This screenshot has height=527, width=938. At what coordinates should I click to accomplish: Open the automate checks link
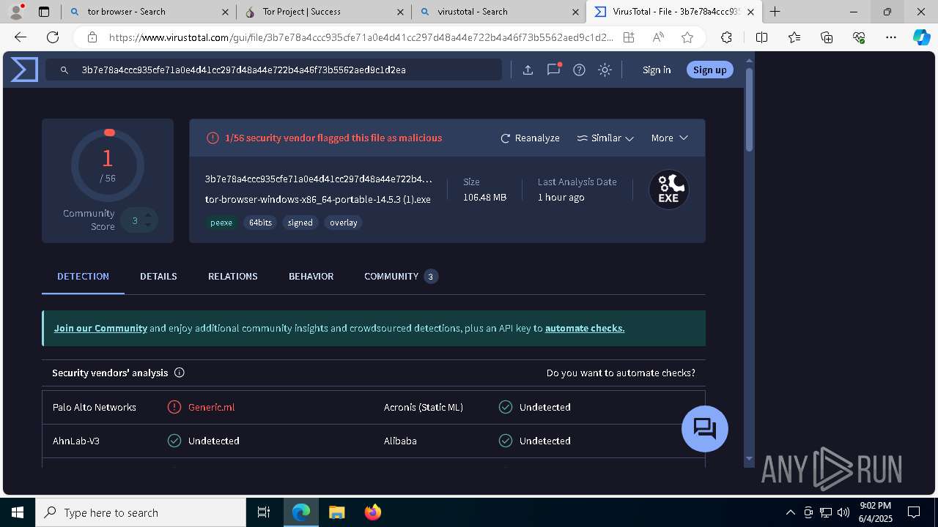pos(585,328)
